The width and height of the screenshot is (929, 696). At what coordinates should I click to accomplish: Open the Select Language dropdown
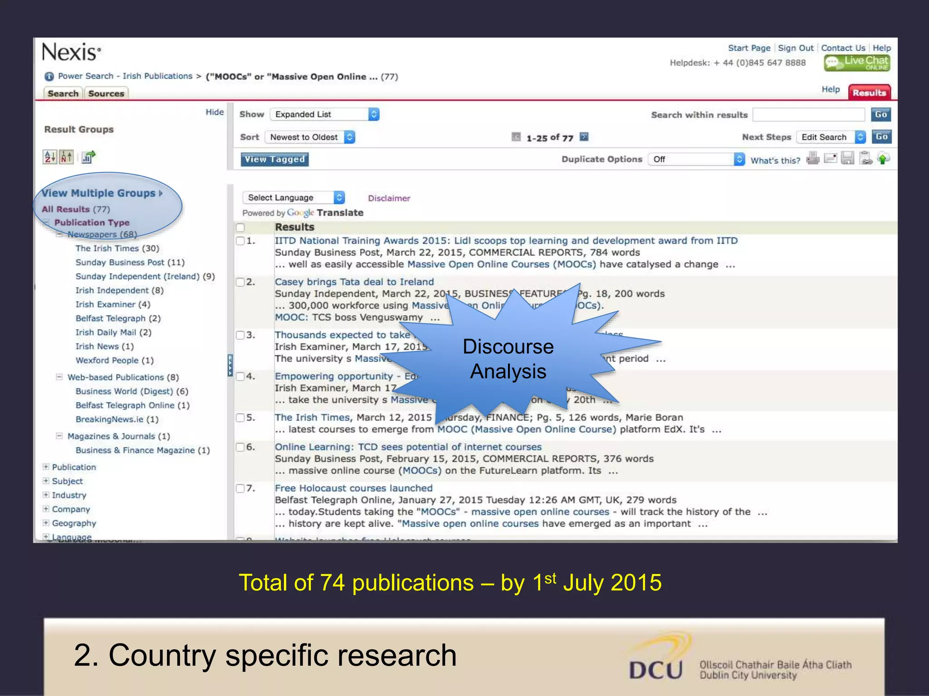[293, 198]
